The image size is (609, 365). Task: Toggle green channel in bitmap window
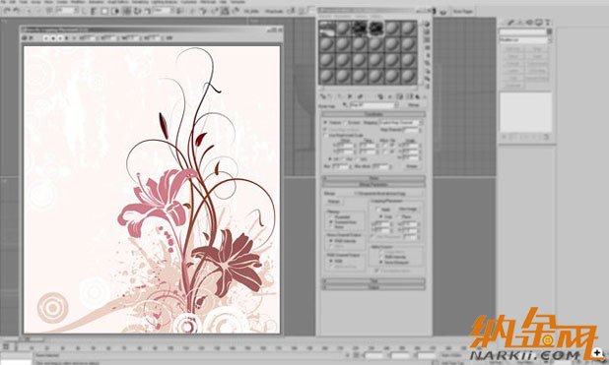[x=54, y=38]
